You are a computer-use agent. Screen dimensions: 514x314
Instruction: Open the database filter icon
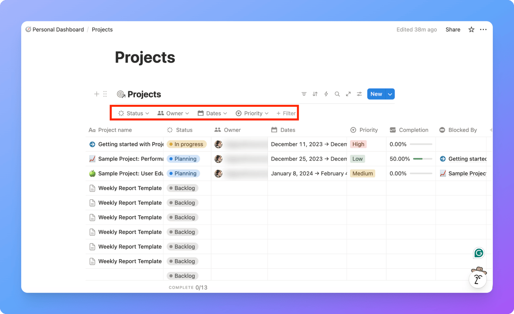coord(304,94)
